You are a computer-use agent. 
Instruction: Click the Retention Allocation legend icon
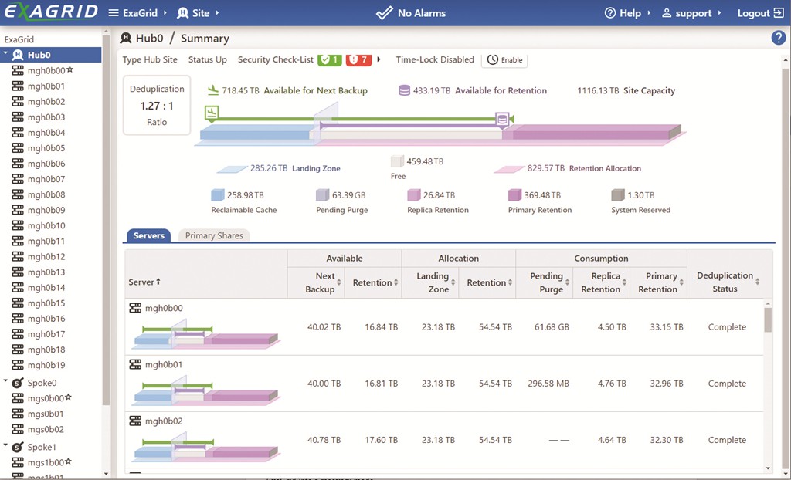click(510, 169)
